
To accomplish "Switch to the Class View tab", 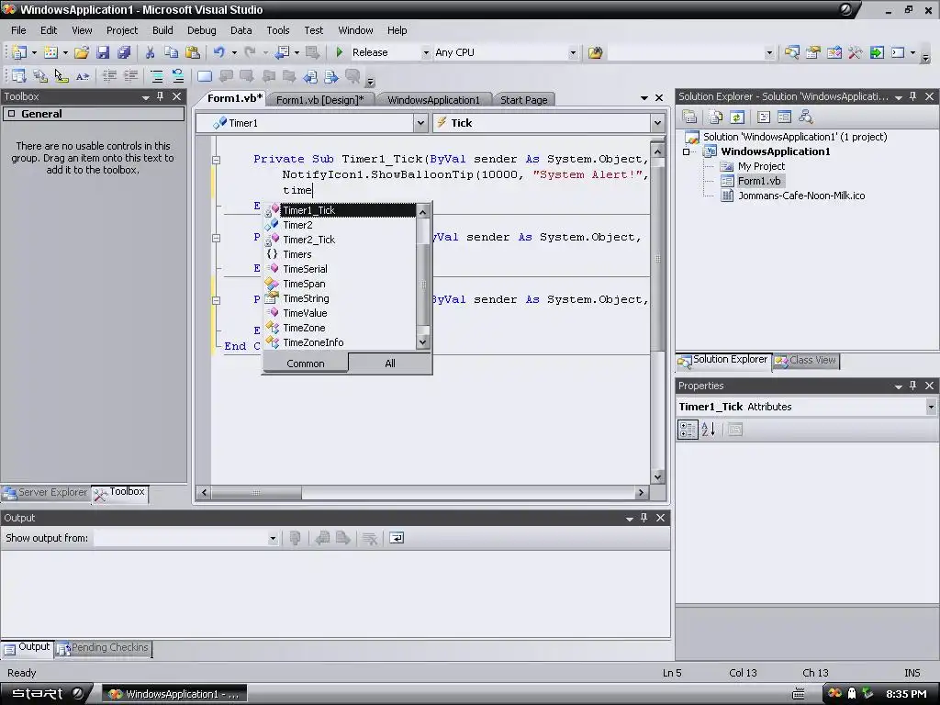I will [806, 360].
